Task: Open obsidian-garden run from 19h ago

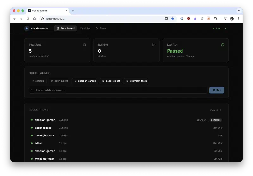Action: [x=126, y=120]
